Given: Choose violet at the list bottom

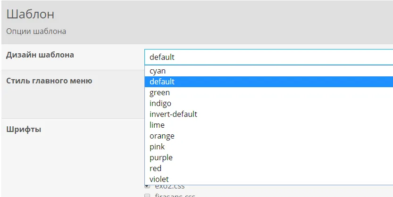Looking at the screenshot, I should pyautogui.click(x=159, y=179).
